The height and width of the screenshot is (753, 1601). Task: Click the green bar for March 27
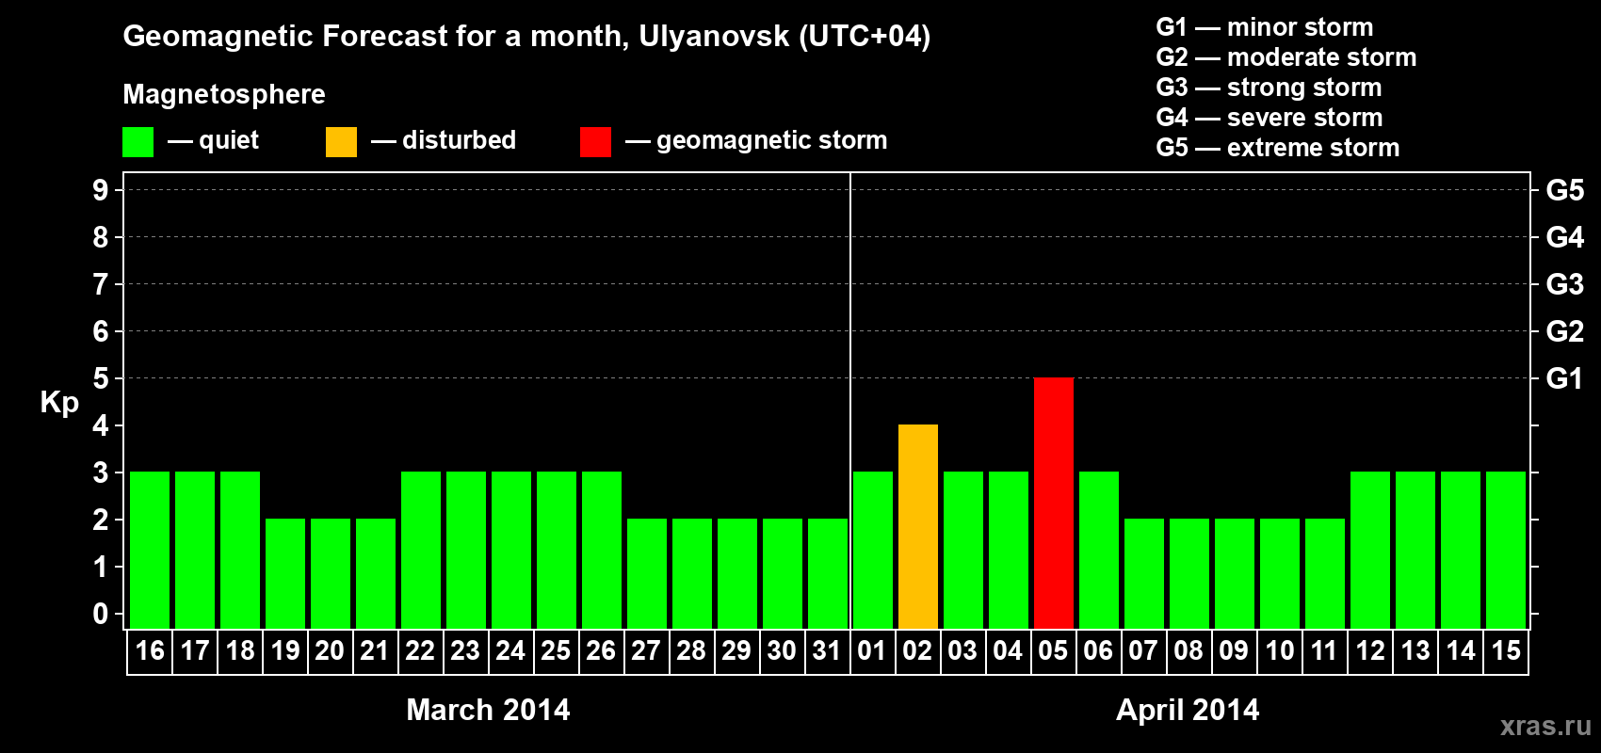[x=647, y=573]
